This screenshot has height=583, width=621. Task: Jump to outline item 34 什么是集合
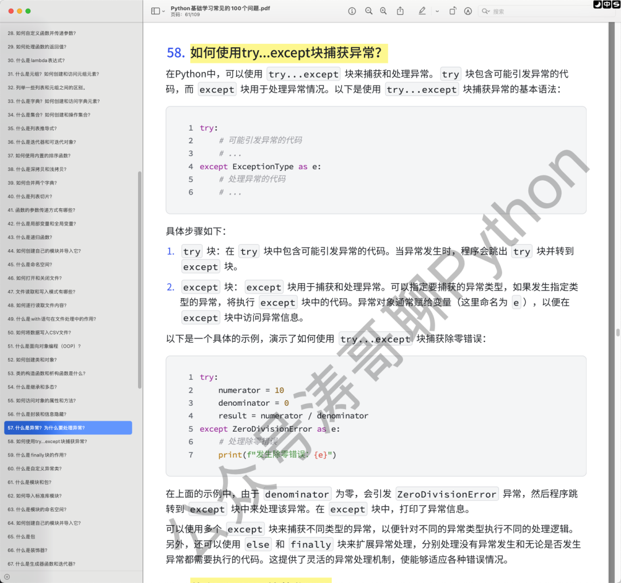(49, 115)
